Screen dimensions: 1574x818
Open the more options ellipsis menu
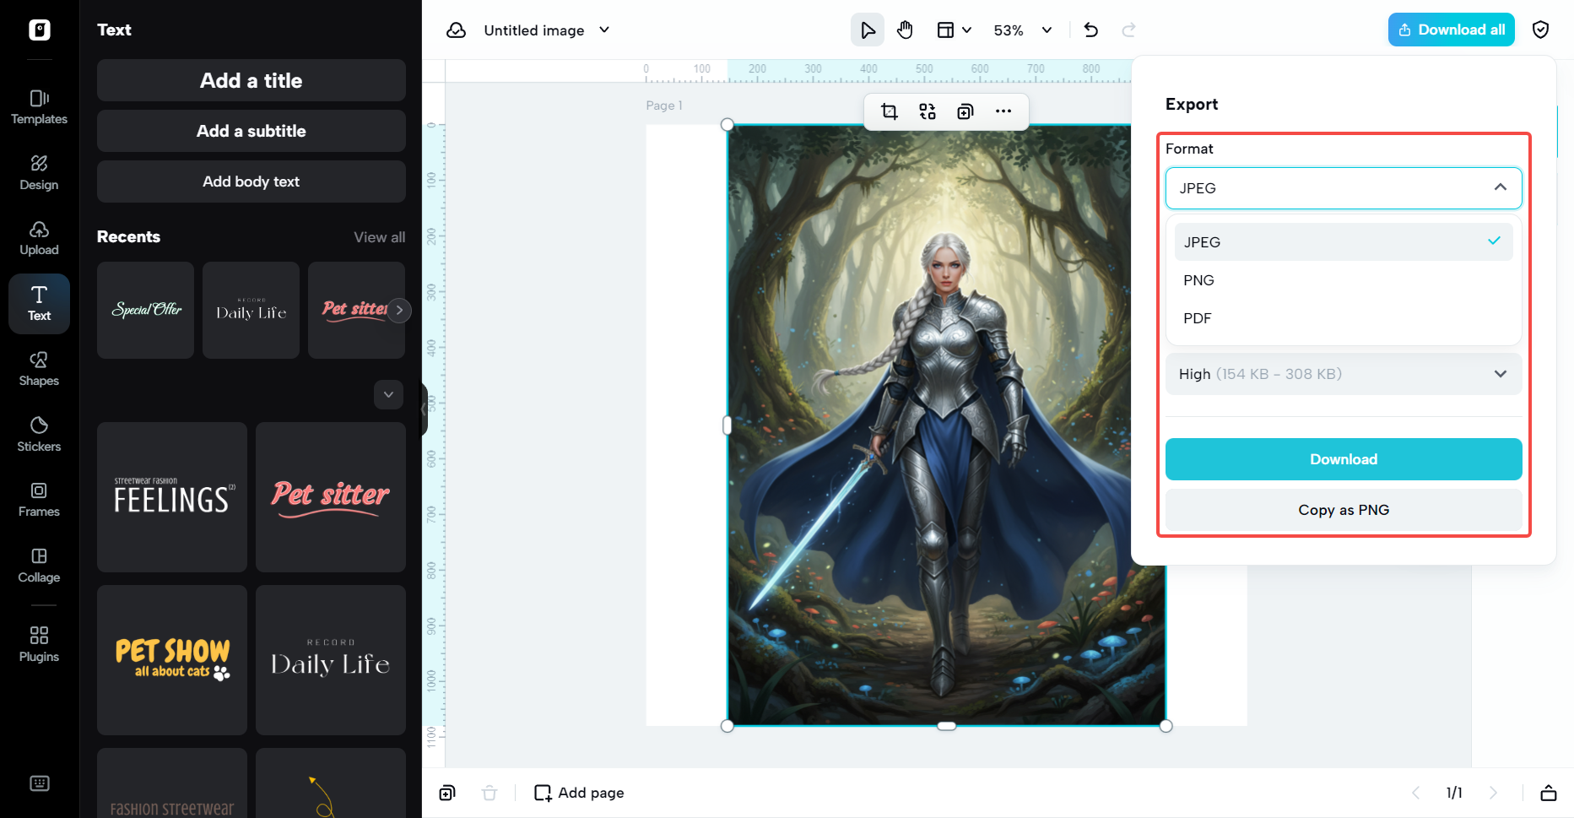(x=1003, y=111)
